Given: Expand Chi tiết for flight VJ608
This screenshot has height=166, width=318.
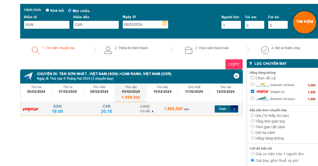Looking at the screenshot, I should [147, 111].
